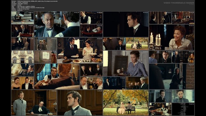Select the close-up man in grey suit thumbnail
Viewport: 206px width, 116px height.
(x=80, y=103)
